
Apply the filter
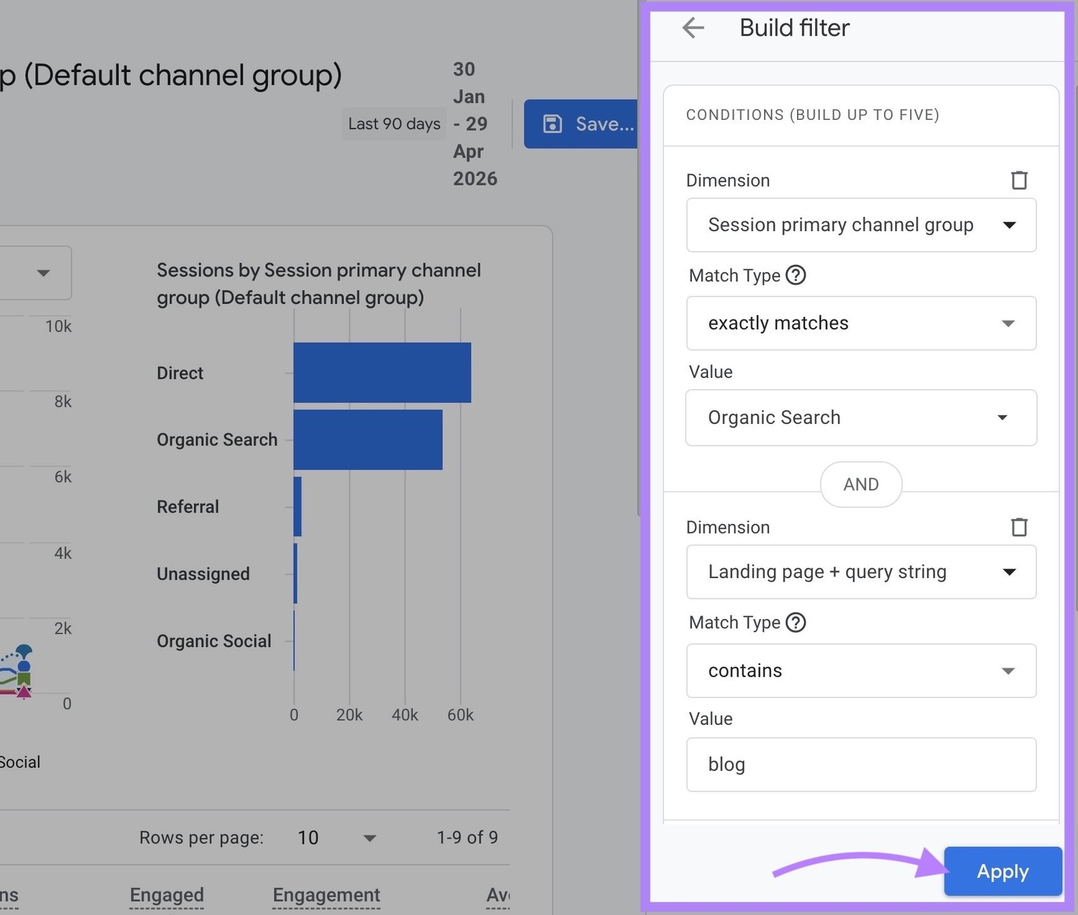point(1003,871)
